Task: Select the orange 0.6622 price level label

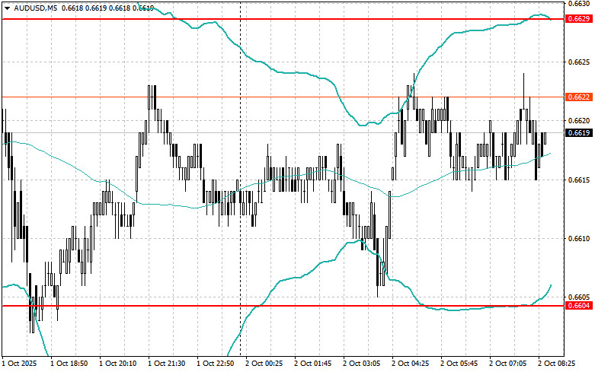Action: (579, 97)
